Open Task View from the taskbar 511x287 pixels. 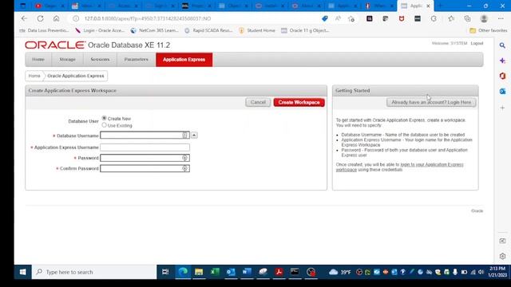tap(165, 272)
